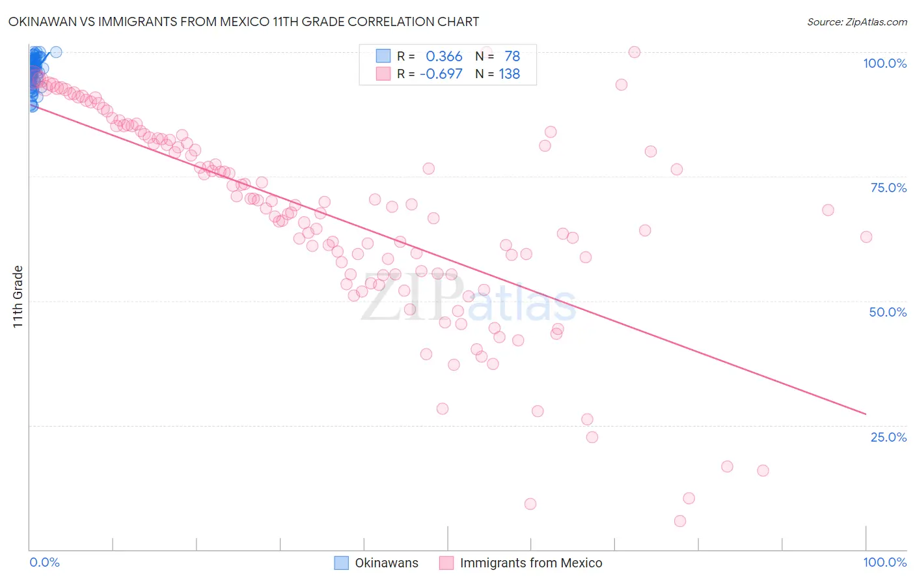915x581 pixels.
Task: Click the 11th Grade axis title
Action: pyautogui.click(x=18, y=296)
